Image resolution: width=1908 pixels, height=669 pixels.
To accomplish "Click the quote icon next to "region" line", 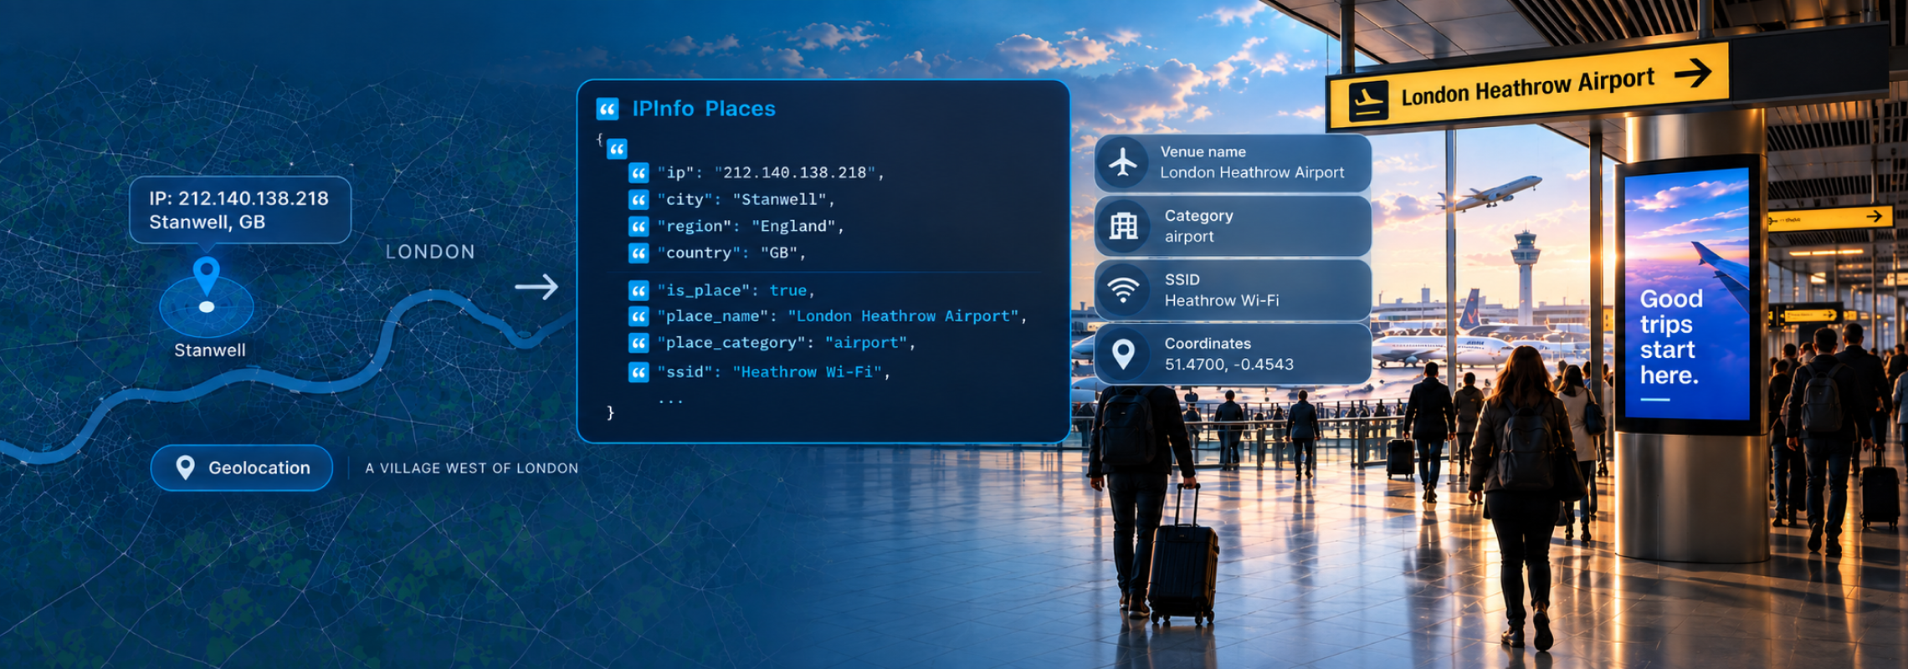I will pyautogui.click(x=639, y=227).
